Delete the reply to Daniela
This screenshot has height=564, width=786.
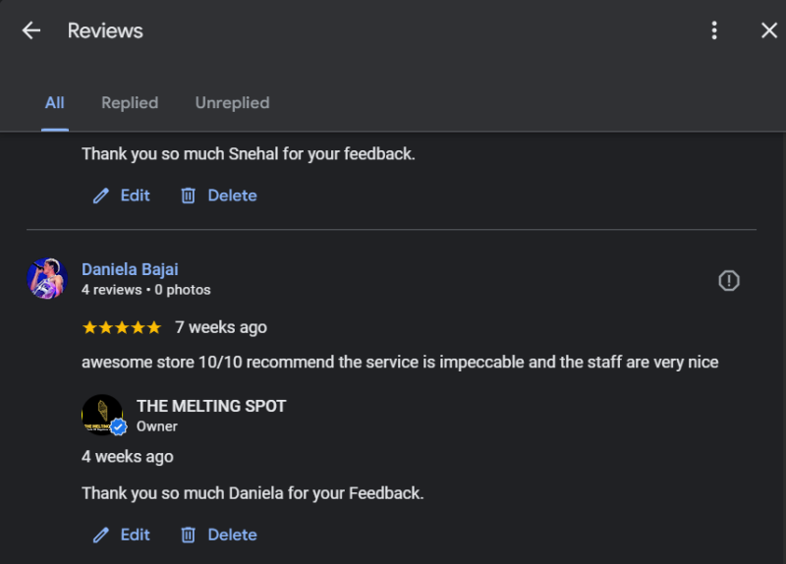[219, 535]
